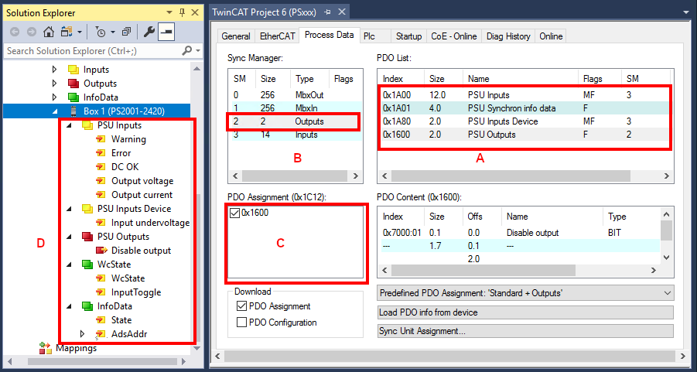
Task: Select PDO 0x1A80 PSU Inputs Device row
Action: pyautogui.click(x=525, y=121)
